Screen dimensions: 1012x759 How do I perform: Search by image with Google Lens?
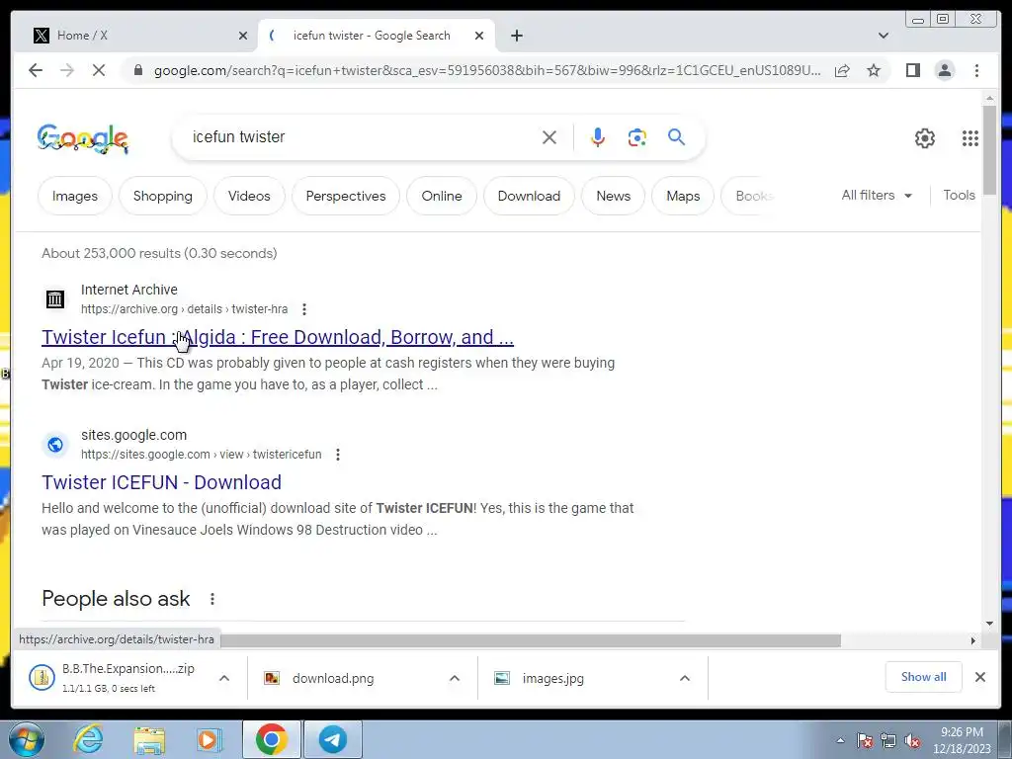click(x=637, y=136)
